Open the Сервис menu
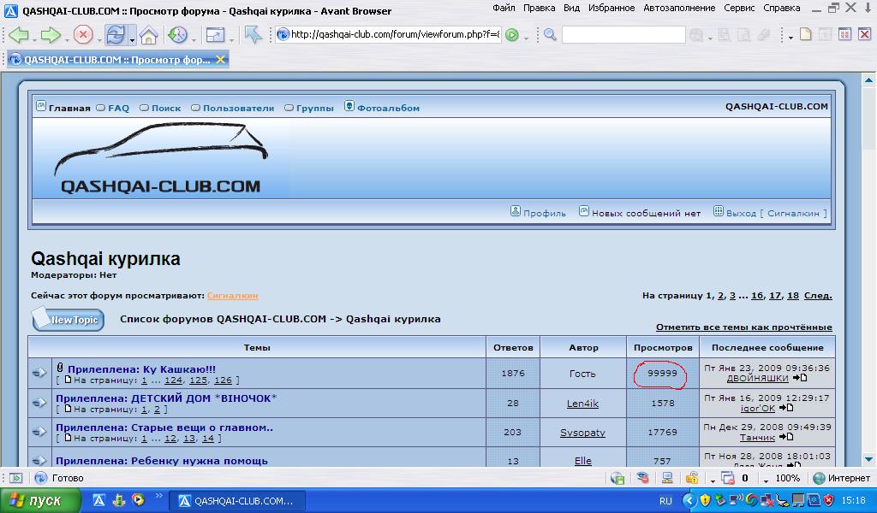This screenshot has width=877, height=513. point(738,9)
